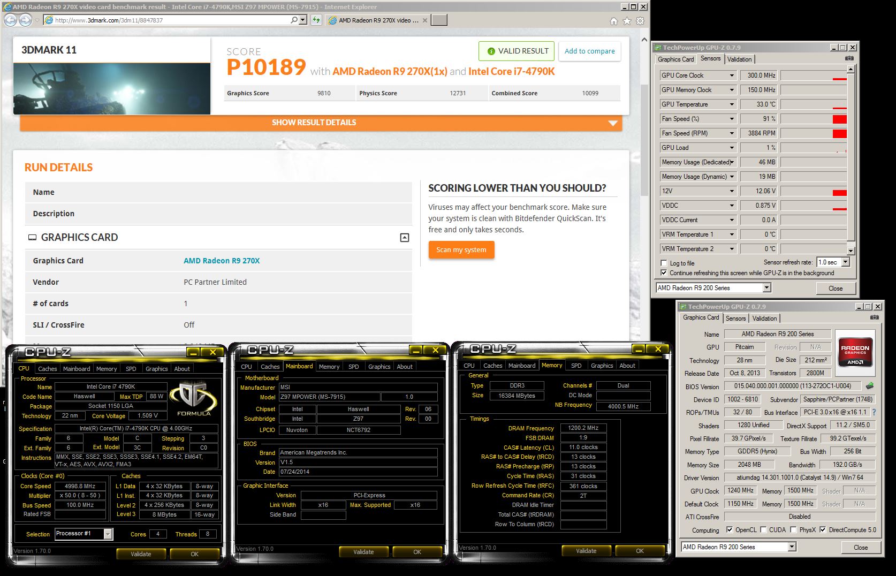Open the 12V sensor dropdown
The height and width of the screenshot is (576, 896).
point(732,191)
